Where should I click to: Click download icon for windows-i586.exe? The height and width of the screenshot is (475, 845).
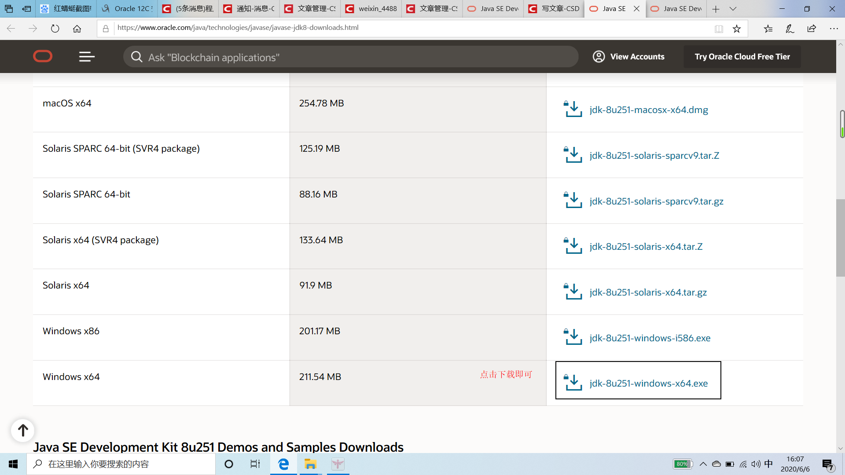573,337
